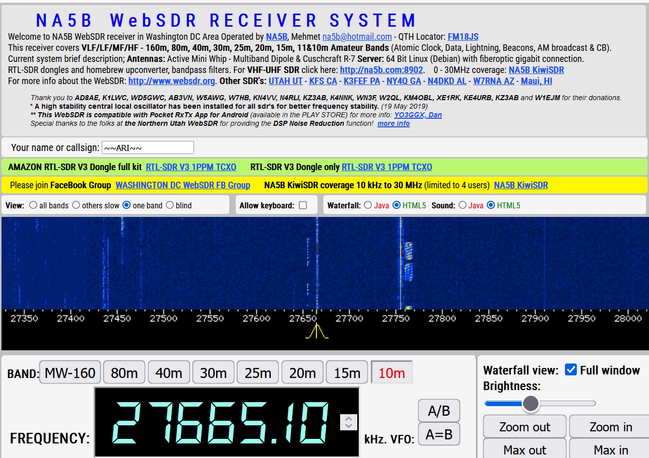This screenshot has height=458, width=649.
Task: Click the Zoom in waterfall button
Action: [x=611, y=427]
